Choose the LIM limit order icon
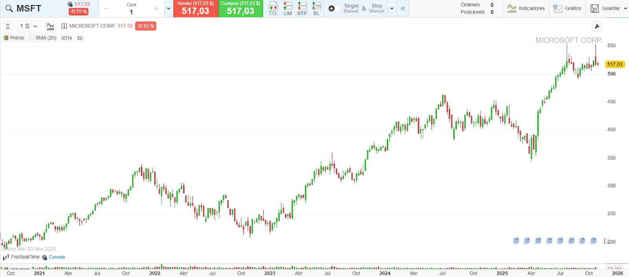Viewport: 629px width, 277px height. tap(288, 8)
